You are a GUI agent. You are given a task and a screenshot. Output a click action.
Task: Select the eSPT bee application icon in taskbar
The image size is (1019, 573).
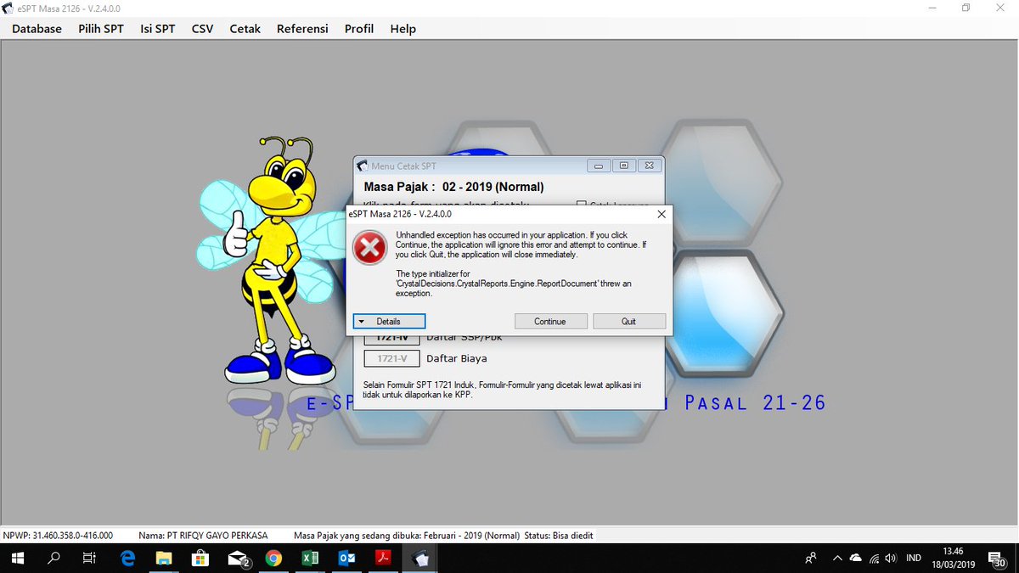[x=419, y=559]
